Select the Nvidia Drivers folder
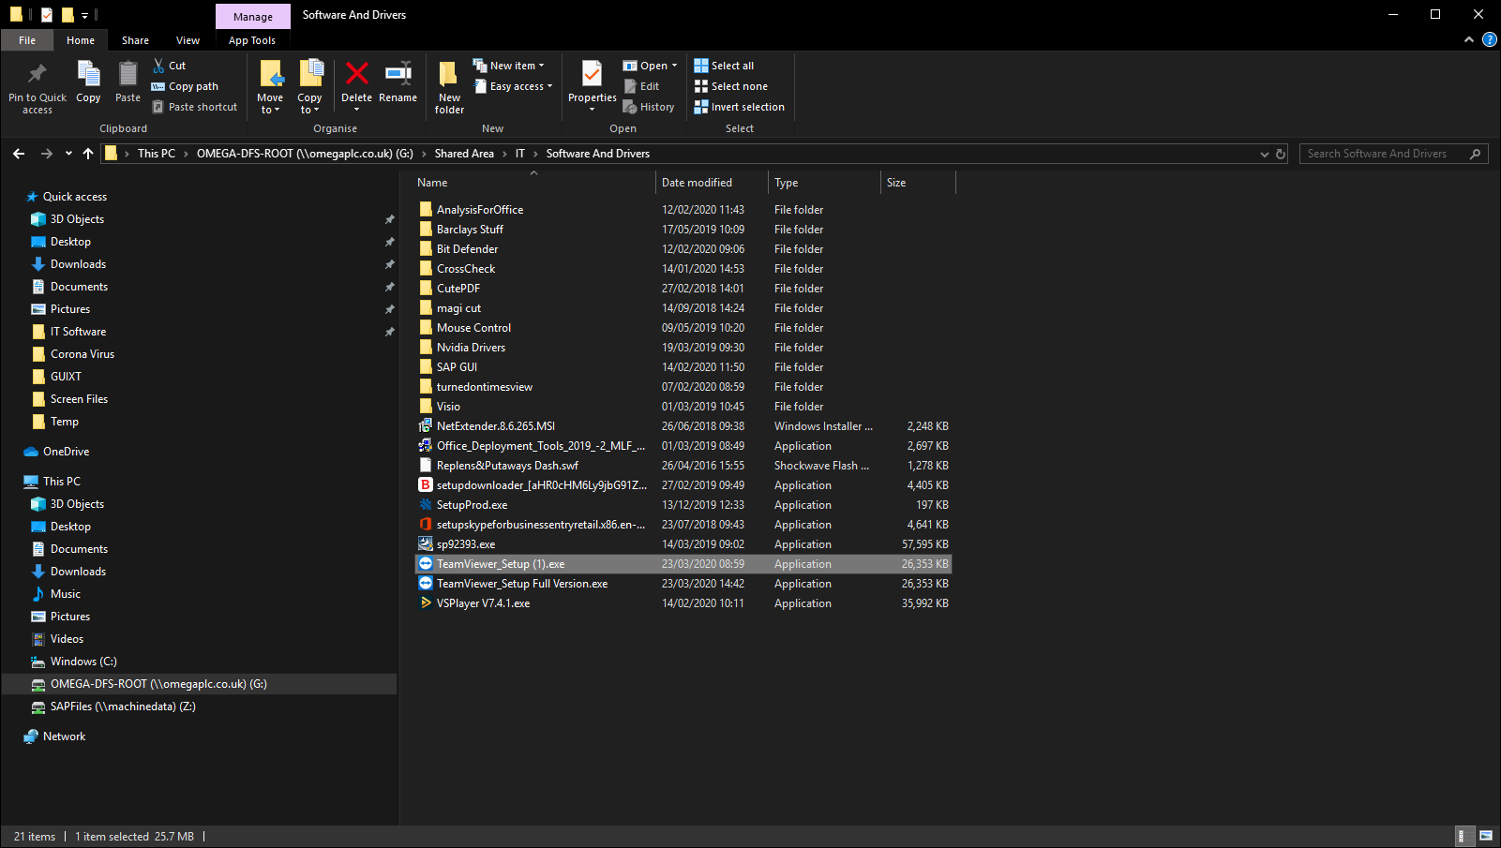The width and height of the screenshot is (1501, 848). coord(683,348)
